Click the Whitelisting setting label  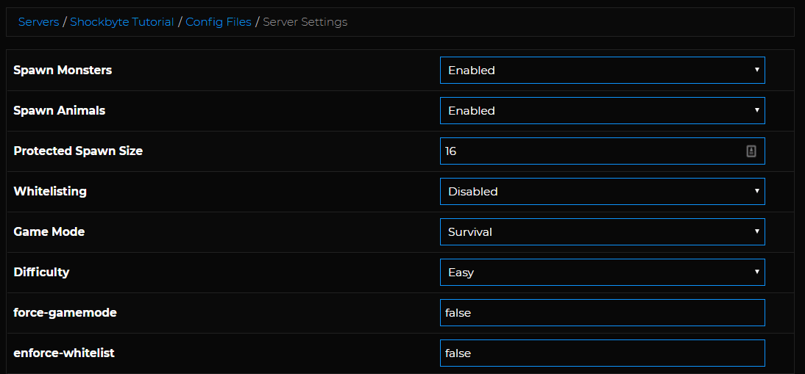point(50,192)
